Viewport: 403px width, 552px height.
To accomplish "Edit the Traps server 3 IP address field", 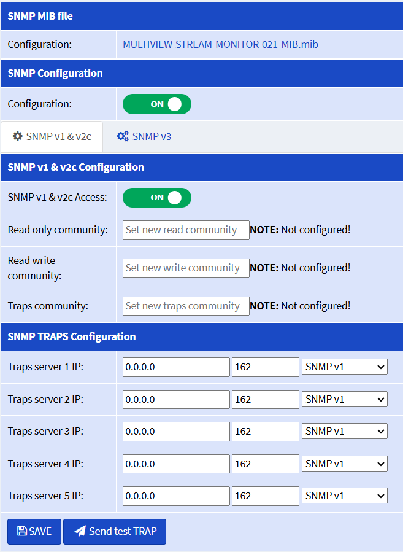I will click(176, 432).
